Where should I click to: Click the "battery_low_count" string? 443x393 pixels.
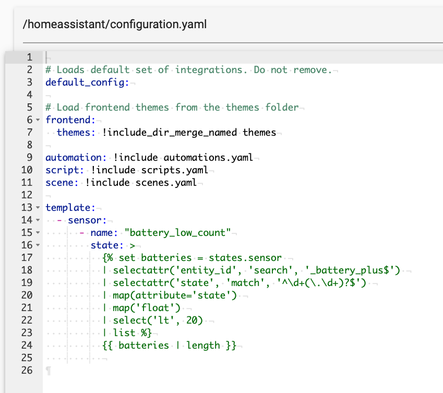click(178, 233)
